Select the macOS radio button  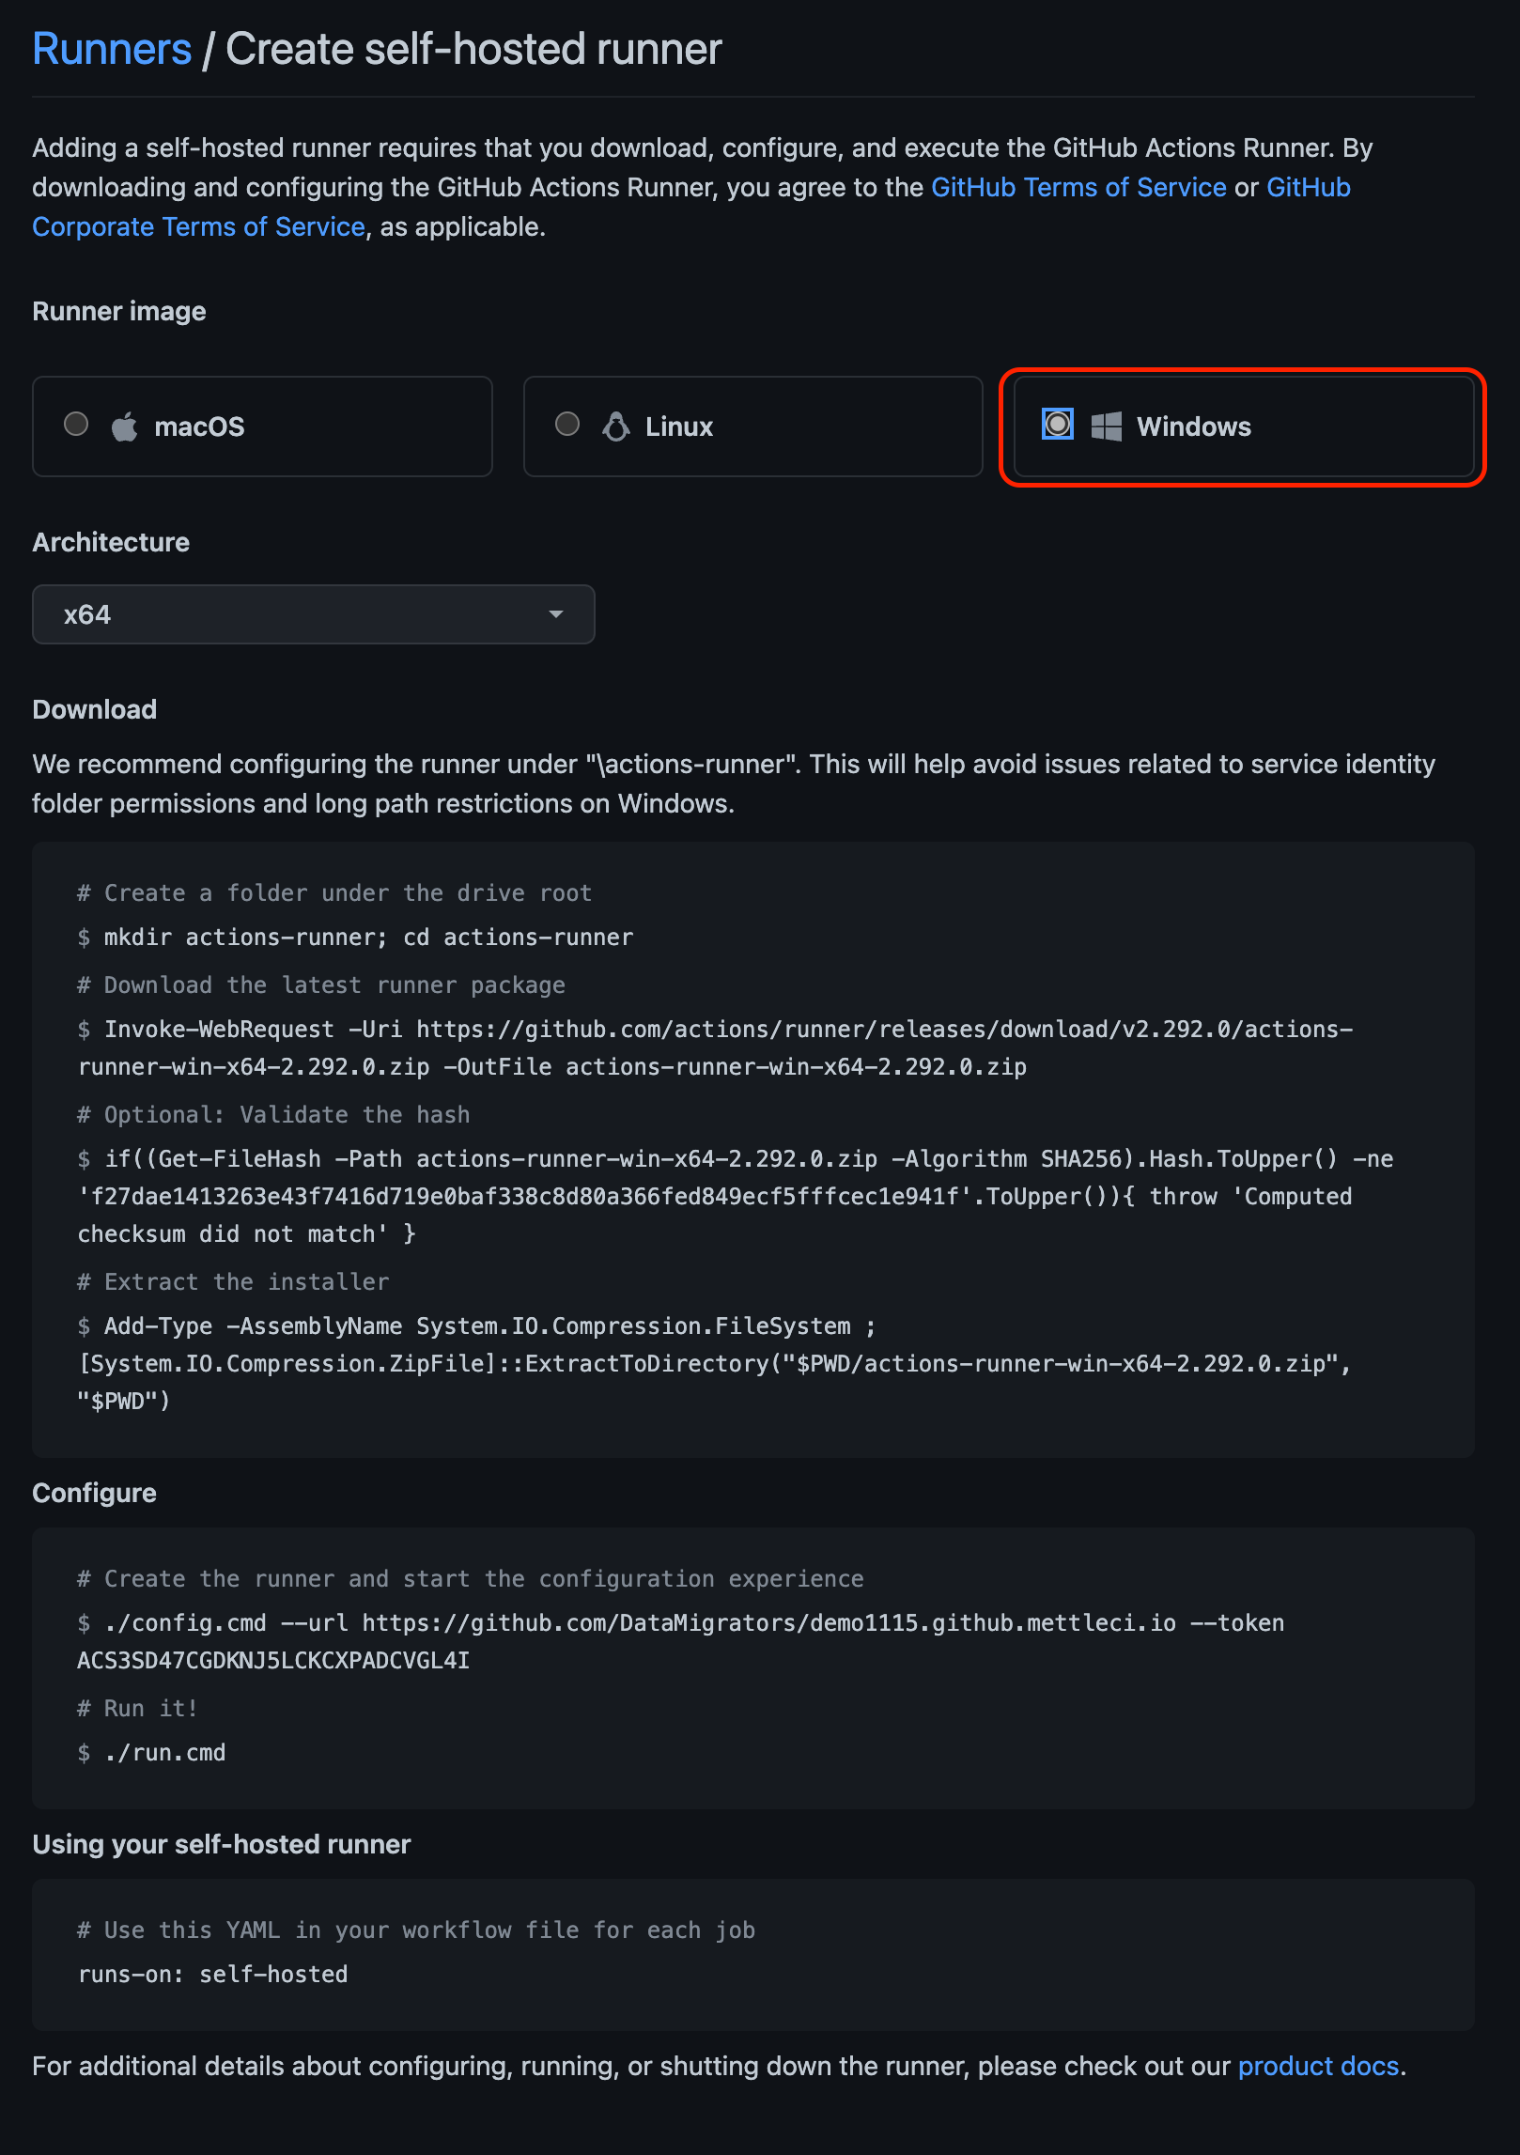tap(76, 425)
